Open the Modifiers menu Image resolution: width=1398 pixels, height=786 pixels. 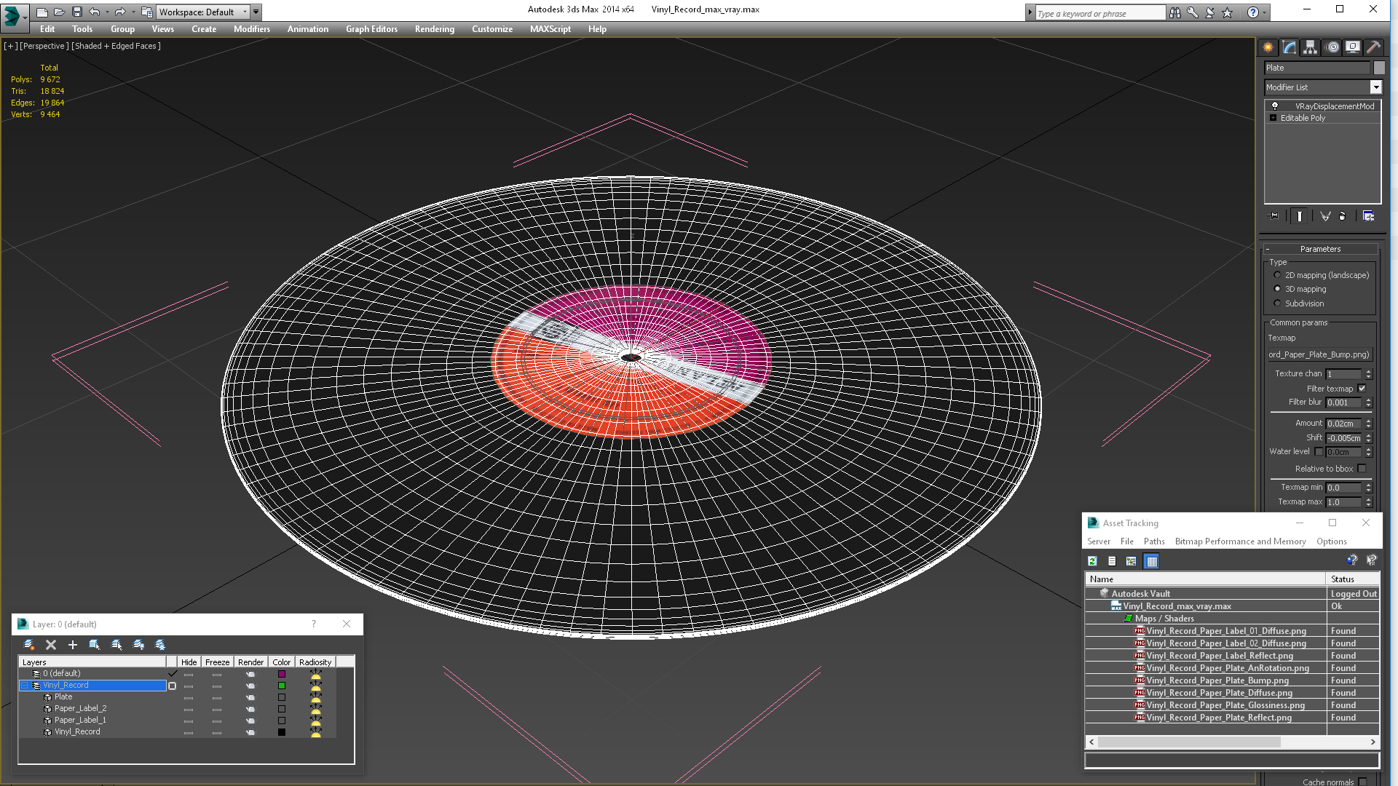pos(252,29)
